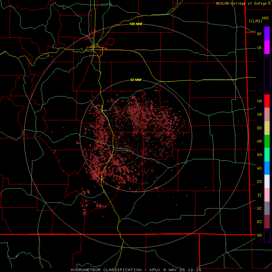Click the radar center of the echo pattern
This screenshot has height=272, width=272.
(x=136, y=136)
